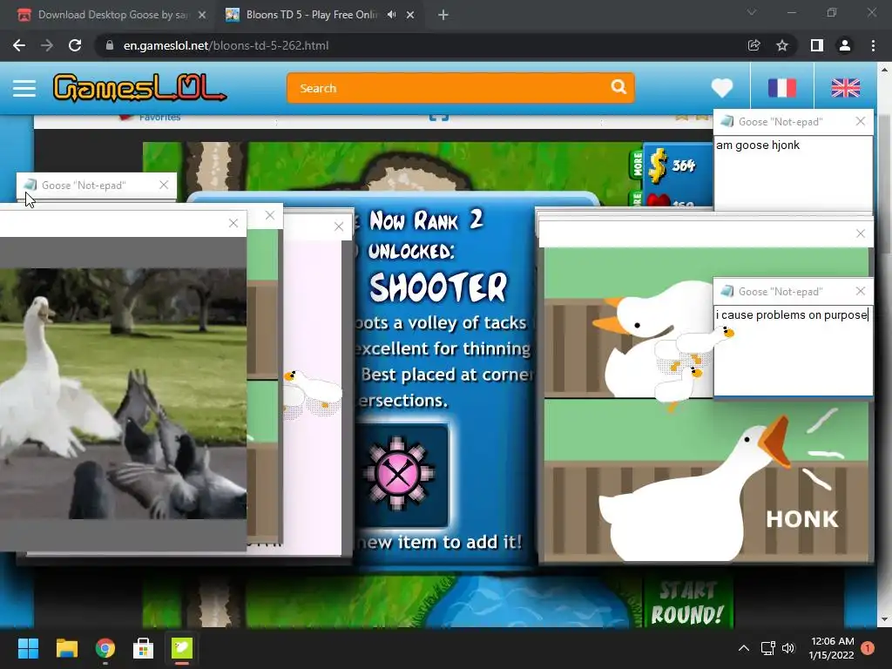The height and width of the screenshot is (669, 892).
Task: Select the en.gameslol.net address bar
Action: (421, 45)
